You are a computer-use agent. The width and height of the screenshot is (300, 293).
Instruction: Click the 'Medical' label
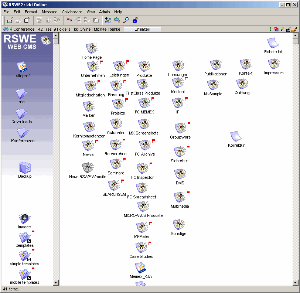click(x=178, y=92)
